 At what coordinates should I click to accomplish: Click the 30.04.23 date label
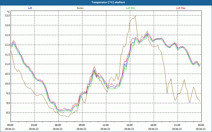coord(201,129)
